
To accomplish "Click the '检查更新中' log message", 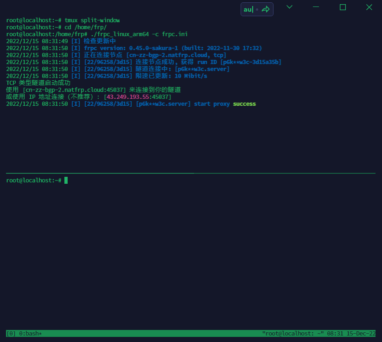I will [x=100, y=41].
